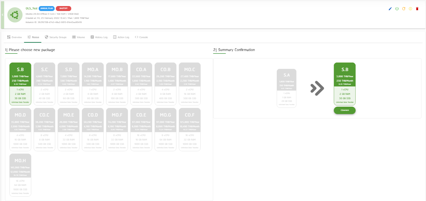426x201 pixels.
Task: Choose the S.C package card
Action: click(44, 84)
